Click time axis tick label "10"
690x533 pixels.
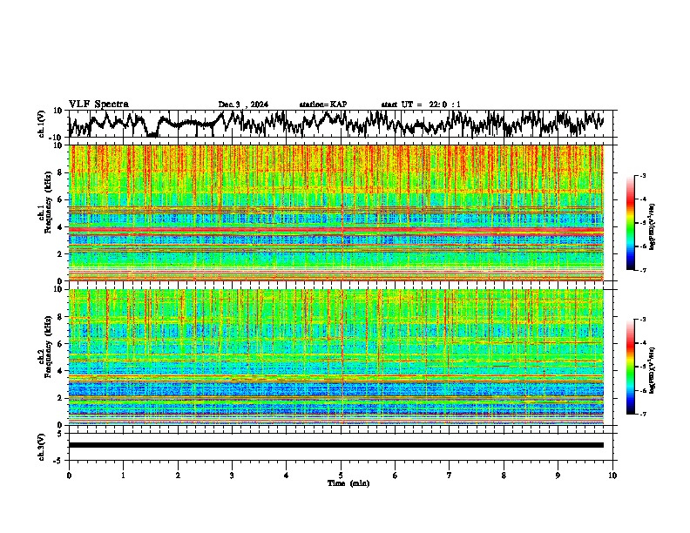[x=612, y=476]
